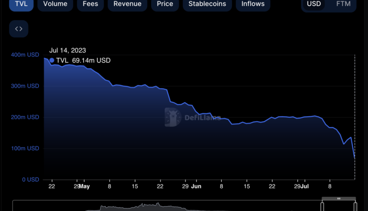This screenshot has width=368, height=211.
Task: Toggle the Inflows metric
Action: (253, 4)
